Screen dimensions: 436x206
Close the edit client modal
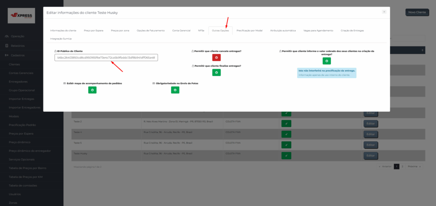coord(384,12)
